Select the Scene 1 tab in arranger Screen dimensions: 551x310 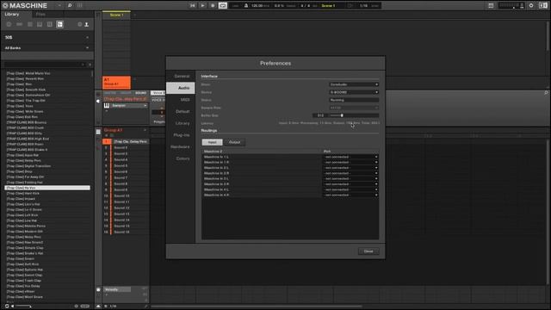(x=117, y=15)
